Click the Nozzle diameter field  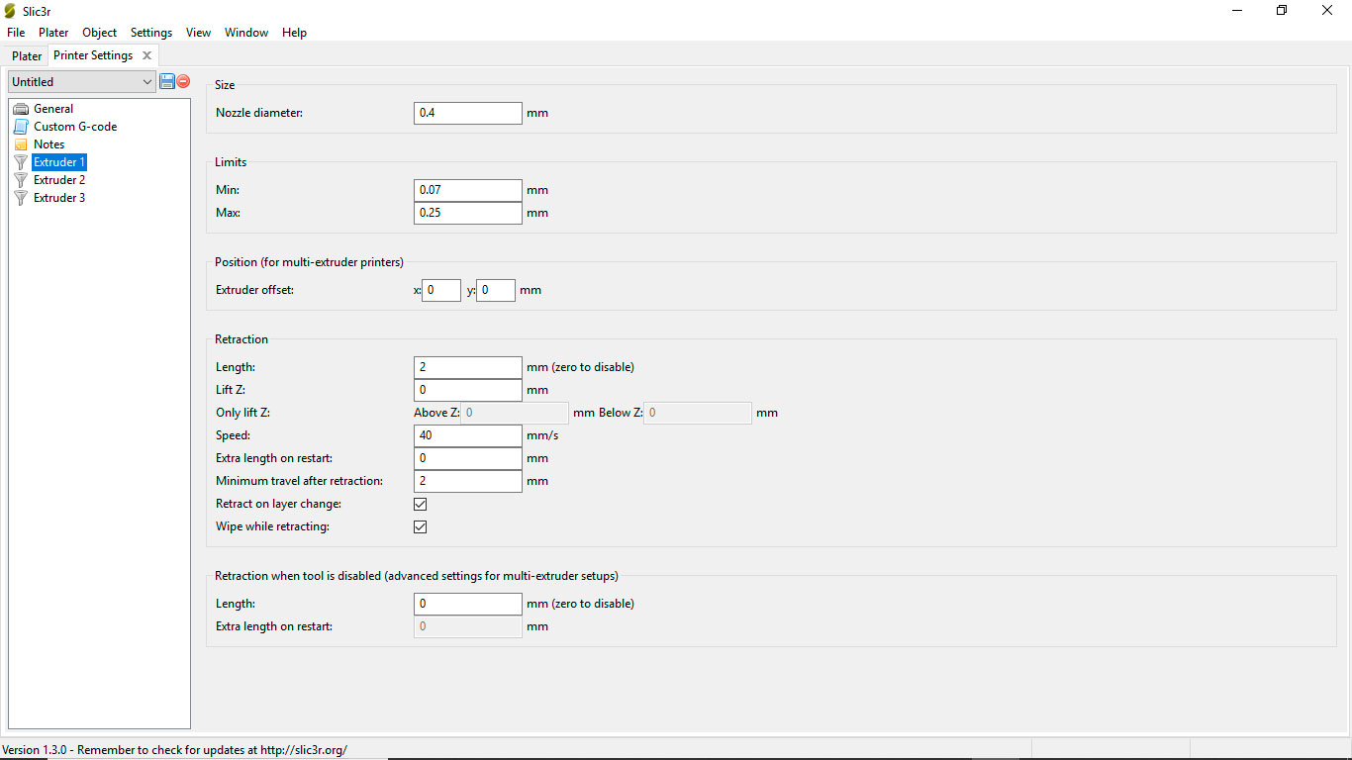[467, 113]
